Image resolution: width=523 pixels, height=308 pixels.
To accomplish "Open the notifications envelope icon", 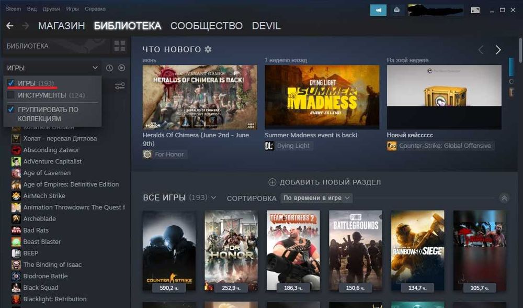I will [396, 10].
